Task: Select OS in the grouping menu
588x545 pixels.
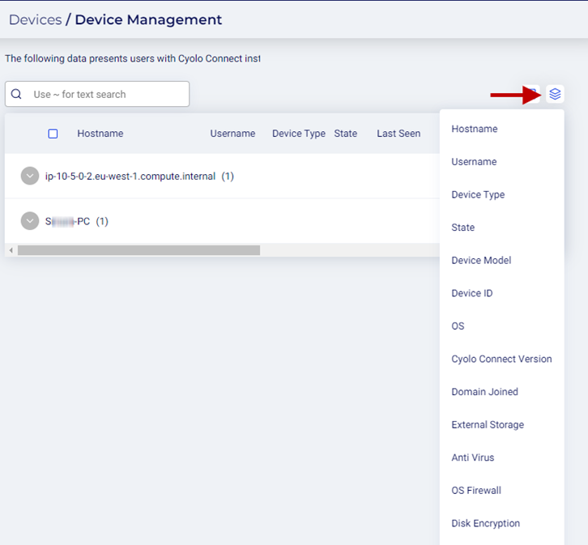Action: point(458,326)
